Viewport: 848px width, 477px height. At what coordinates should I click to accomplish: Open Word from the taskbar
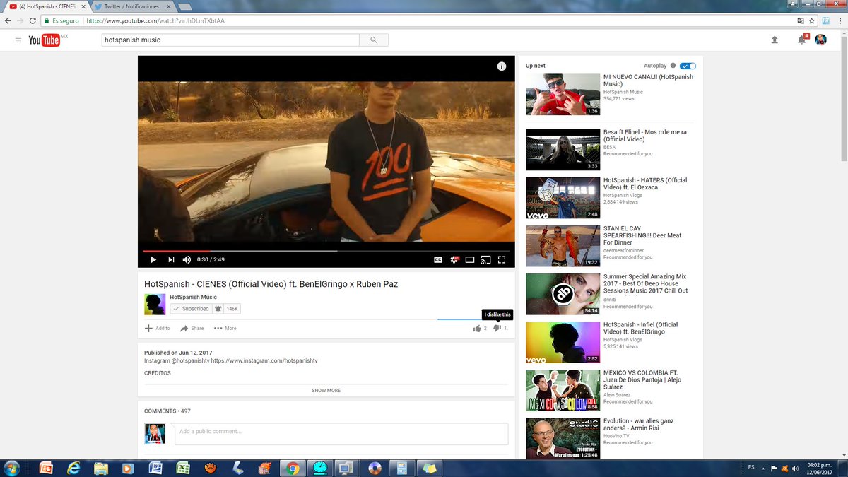click(155, 468)
